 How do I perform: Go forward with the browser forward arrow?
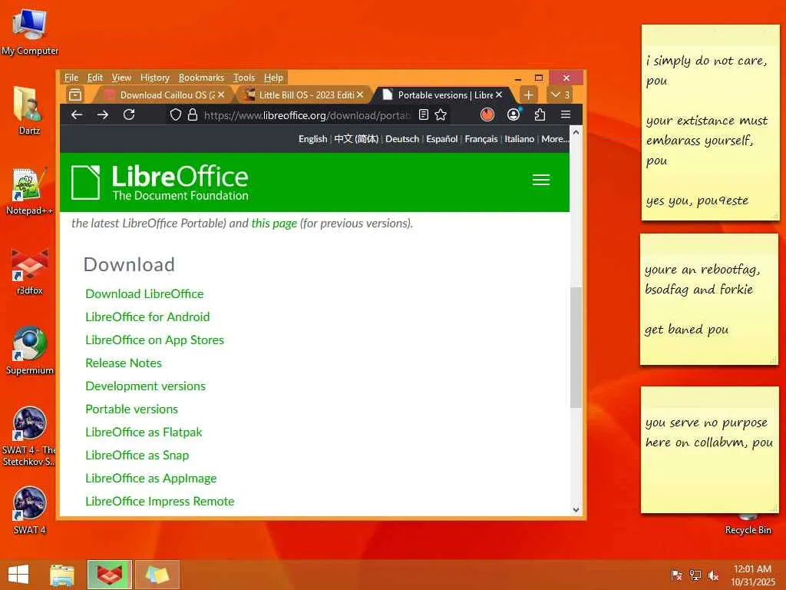point(103,115)
